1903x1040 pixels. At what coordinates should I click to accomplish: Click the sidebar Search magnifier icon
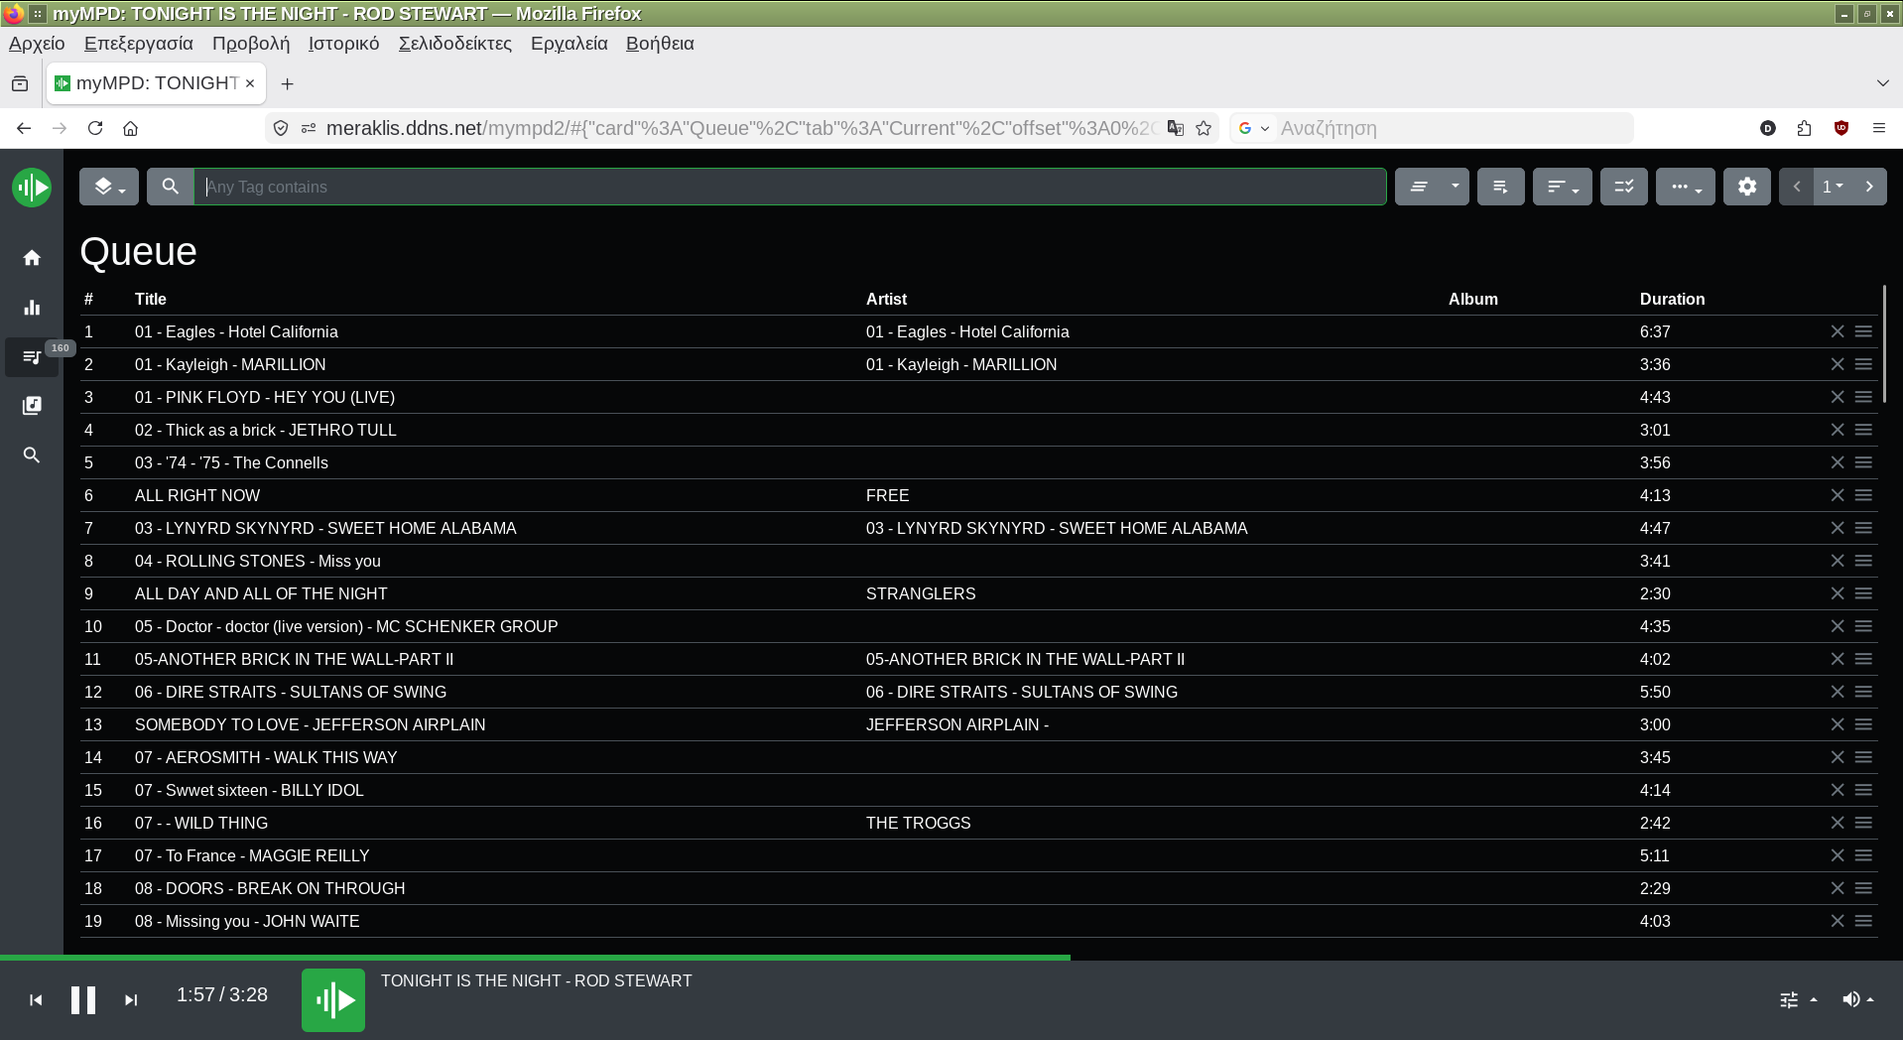[32, 455]
